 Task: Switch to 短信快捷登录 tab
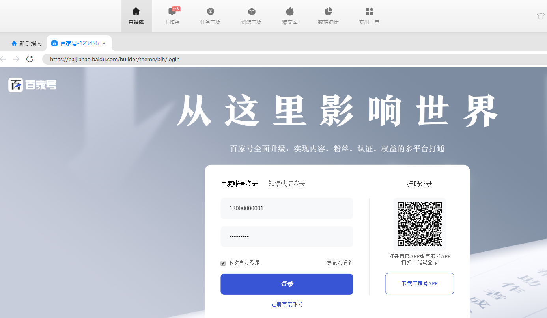[287, 184]
